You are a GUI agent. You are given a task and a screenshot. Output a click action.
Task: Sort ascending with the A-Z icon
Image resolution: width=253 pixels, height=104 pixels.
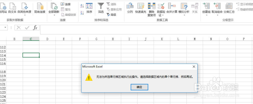click(82, 6)
